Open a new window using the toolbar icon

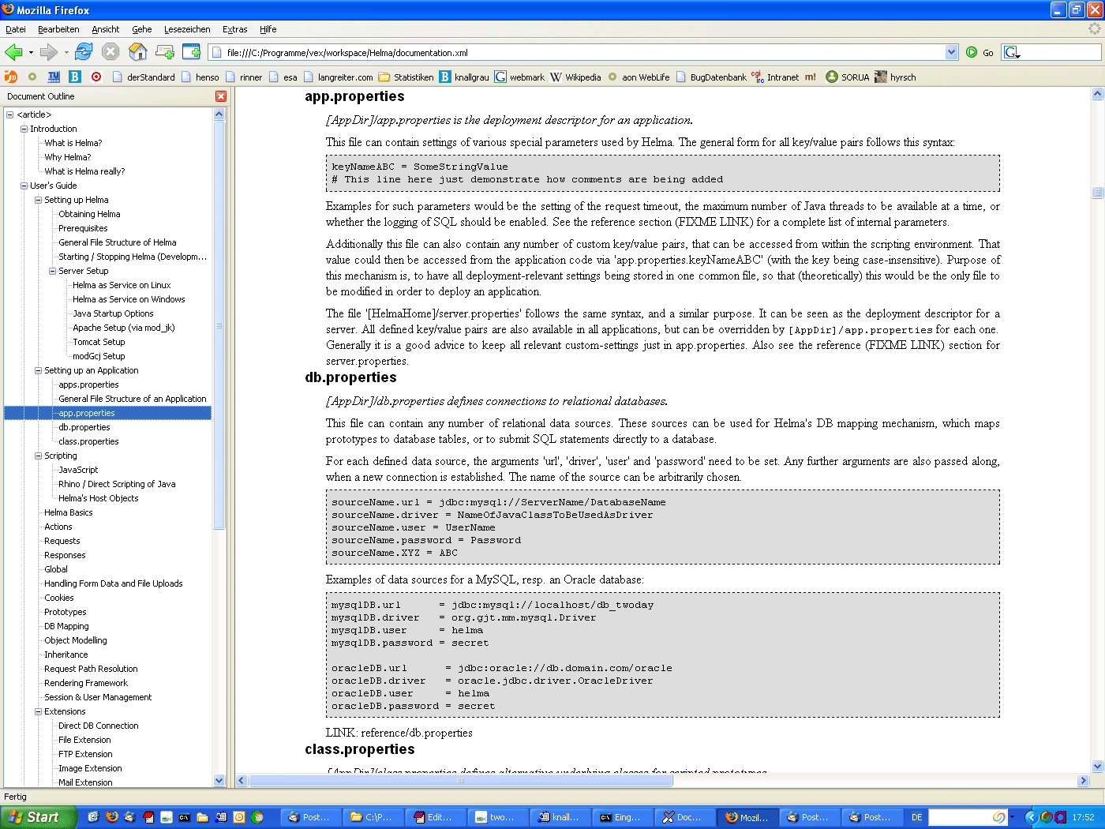coord(192,52)
